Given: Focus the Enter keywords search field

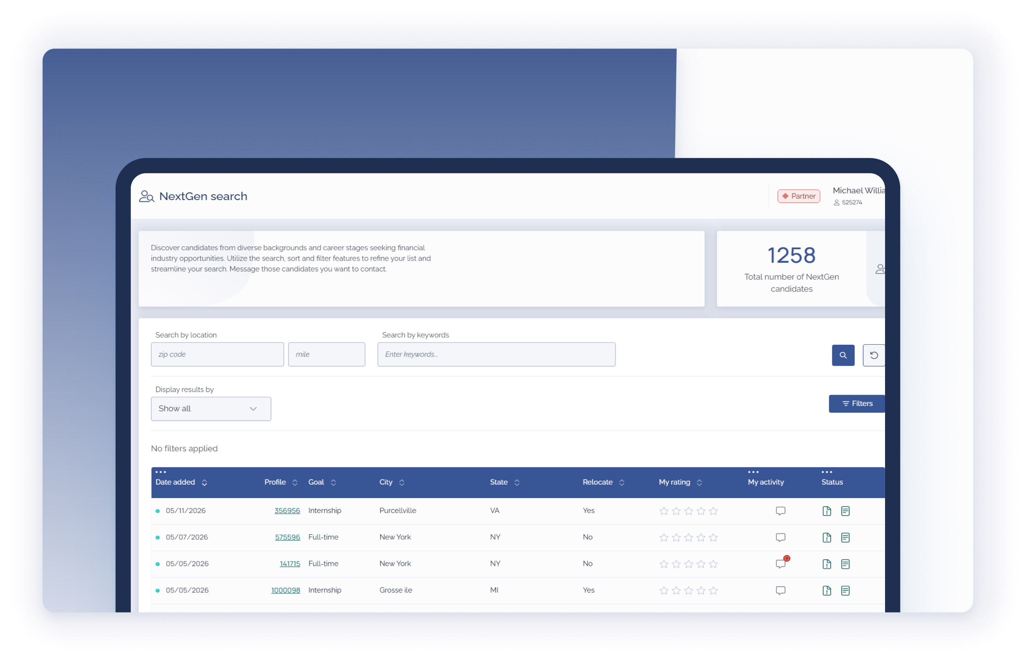Looking at the screenshot, I should click(x=496, y=354).
